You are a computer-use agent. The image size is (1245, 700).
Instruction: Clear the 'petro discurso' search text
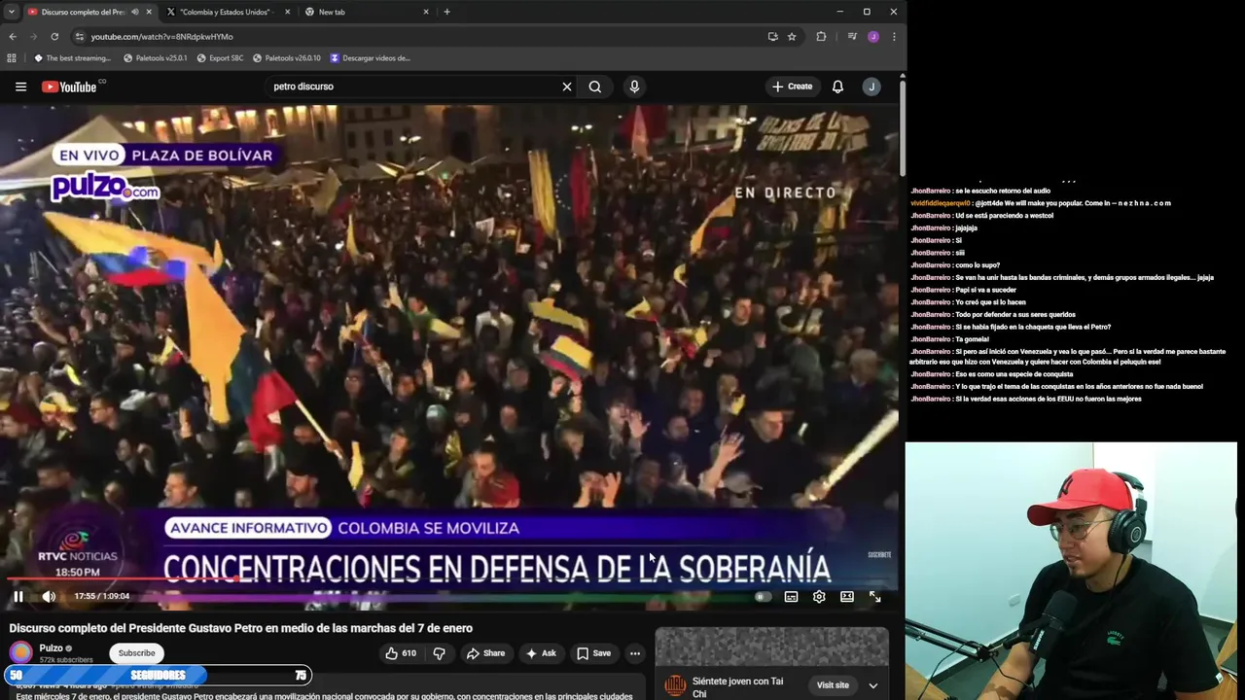tap(567, 87)
